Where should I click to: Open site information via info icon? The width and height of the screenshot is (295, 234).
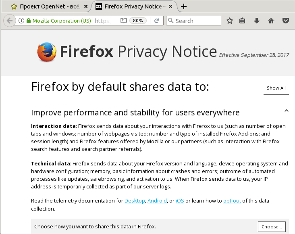21,21
